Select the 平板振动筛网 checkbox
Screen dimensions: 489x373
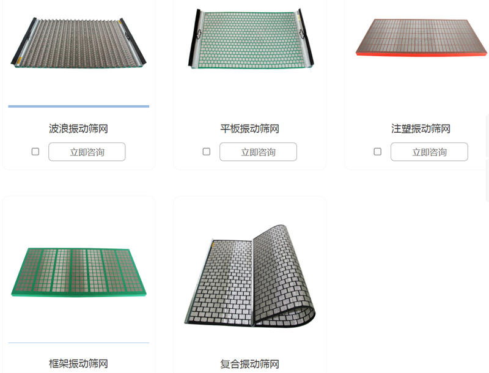(x=207, y=152)
